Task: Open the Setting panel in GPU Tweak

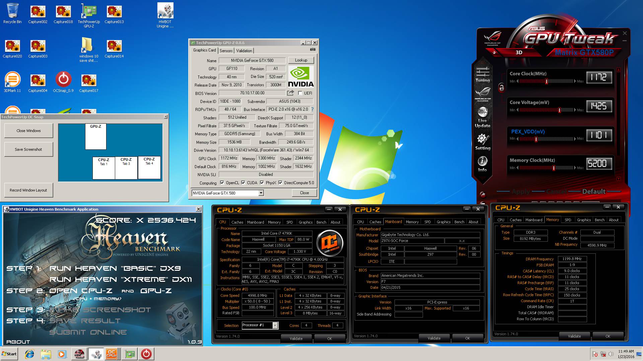Action: pyautogui.click(x=483, y=142)
